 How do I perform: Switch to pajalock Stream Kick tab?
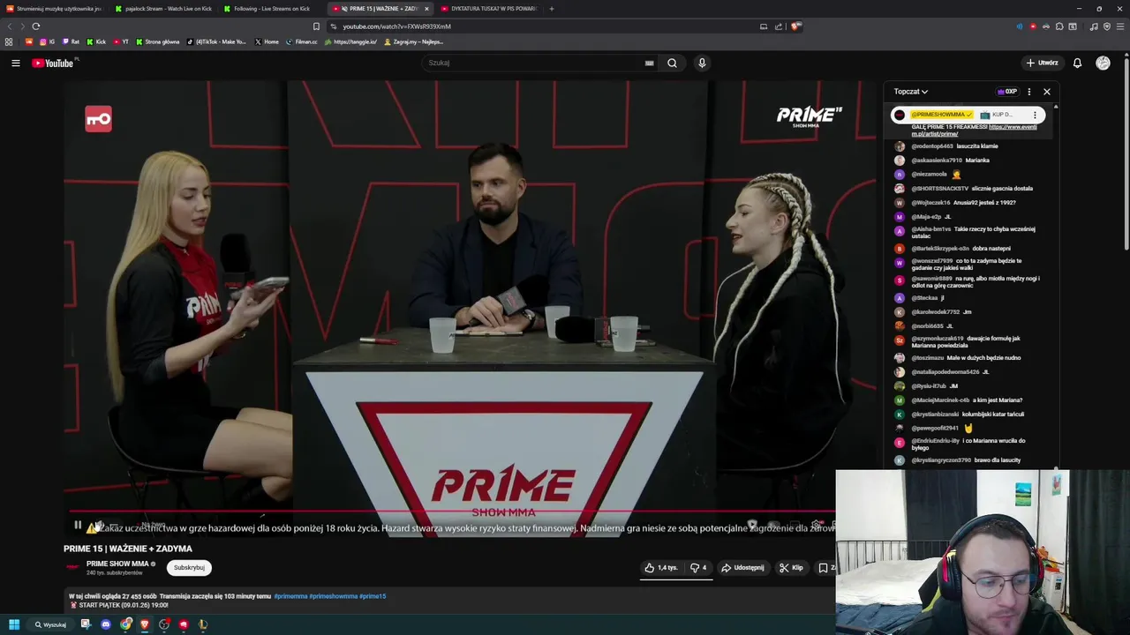click(x=163, y=9)
